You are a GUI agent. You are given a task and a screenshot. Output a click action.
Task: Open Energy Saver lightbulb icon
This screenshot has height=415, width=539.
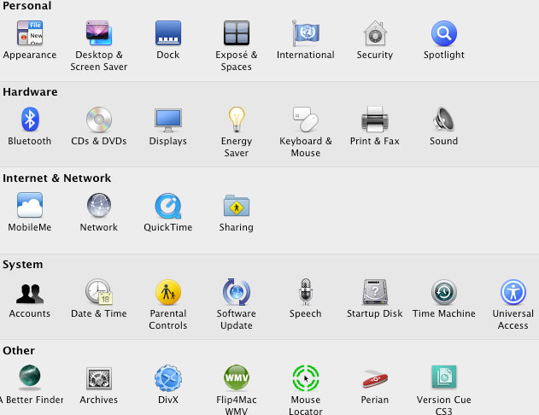pos(237,120)
